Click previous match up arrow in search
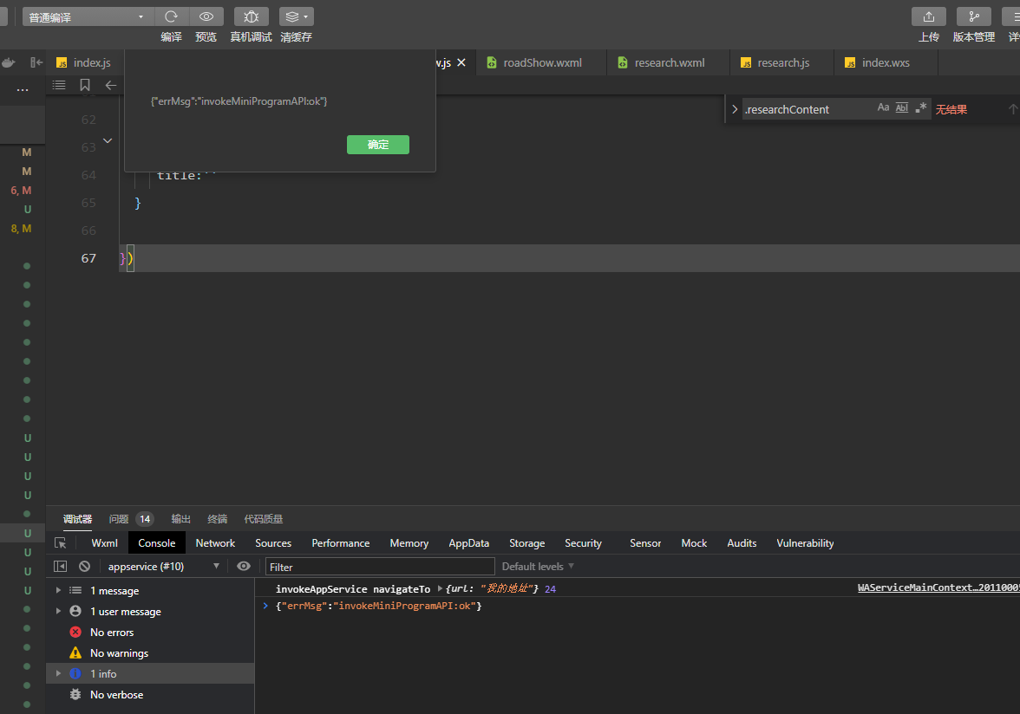The width and height of the screenshot is (1020, 714). [x=1013, y=108]
